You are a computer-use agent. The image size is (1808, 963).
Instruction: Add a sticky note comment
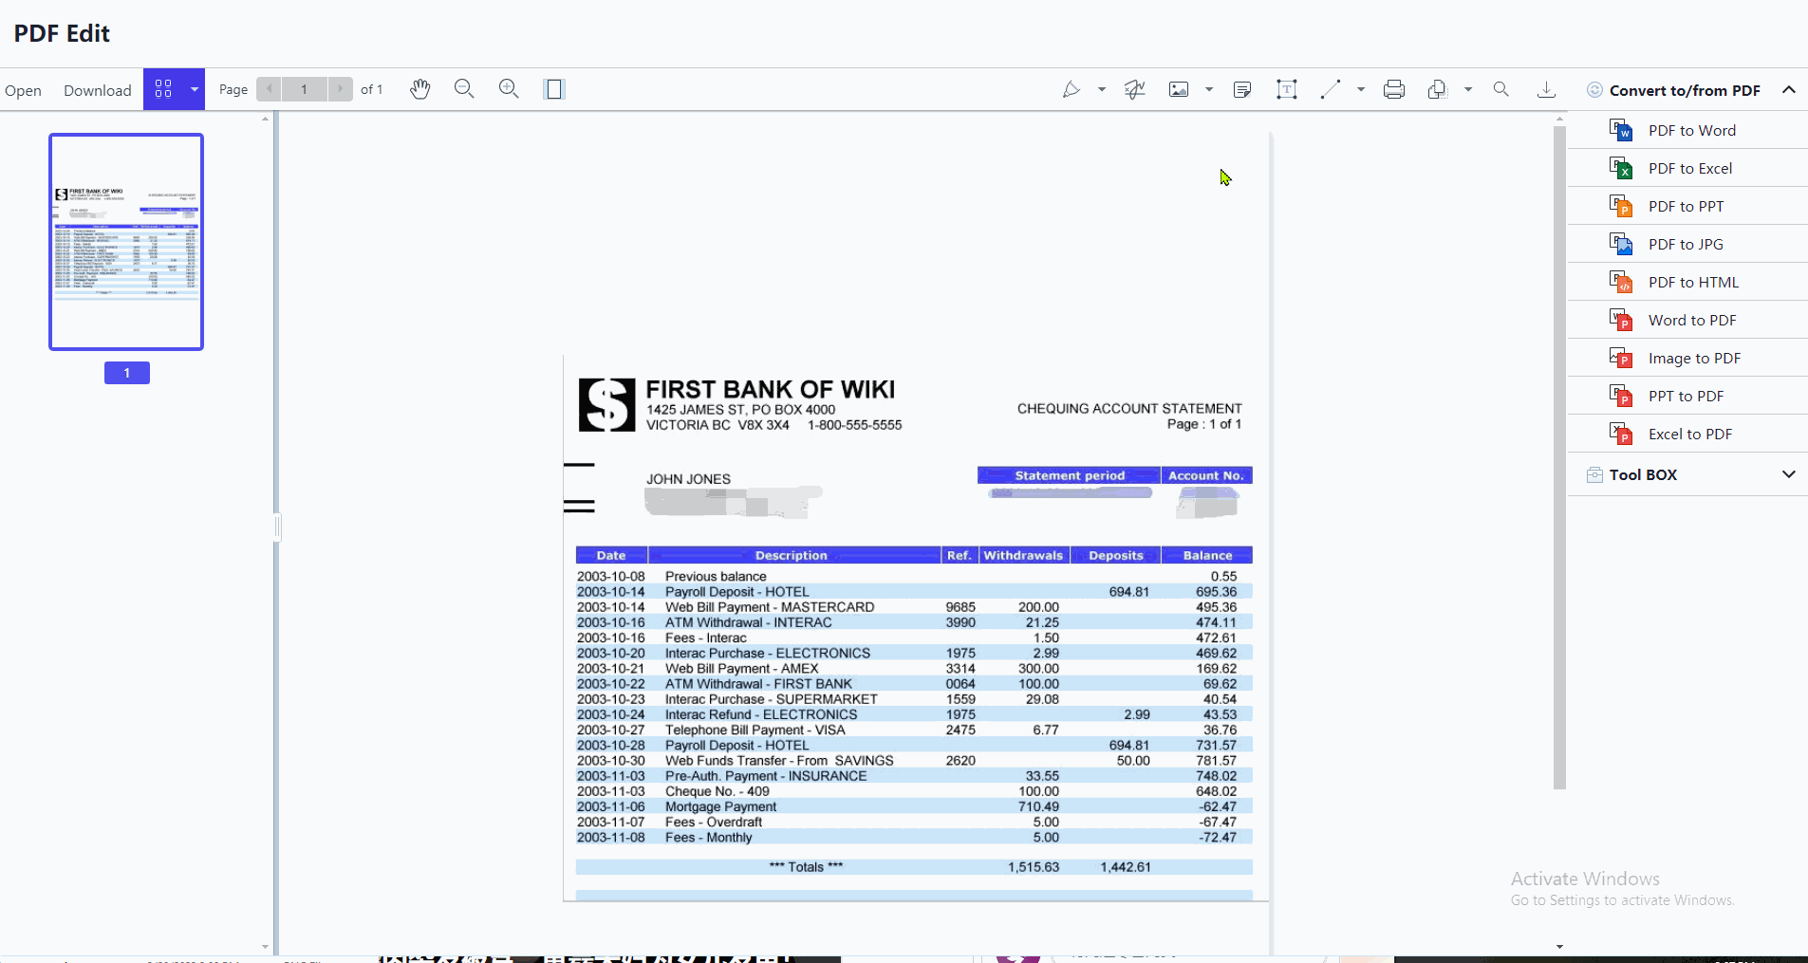(x=1242, y=89)
